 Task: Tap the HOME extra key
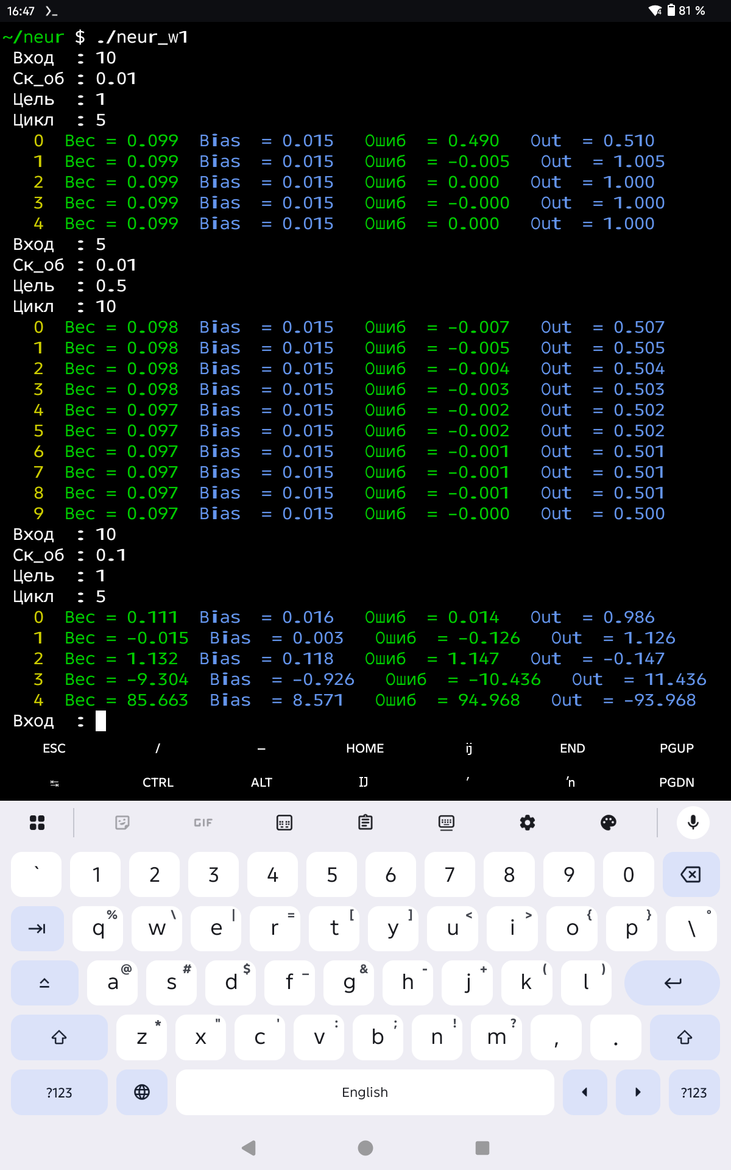365,748
